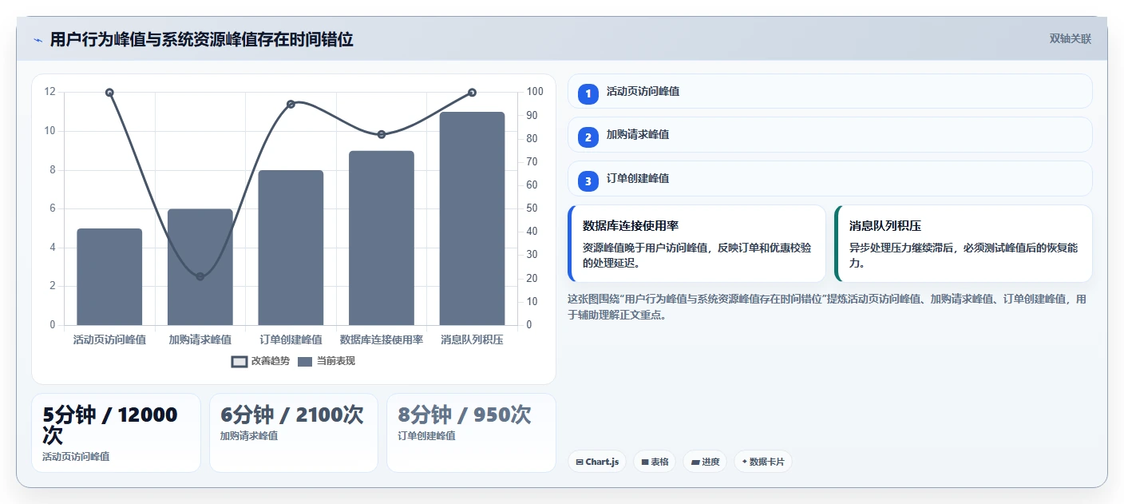Click the 5分钟 / 12000次 stat card
Image resolution: width=1124 pixels, height=504 pixels.
(x=116, y=433)
